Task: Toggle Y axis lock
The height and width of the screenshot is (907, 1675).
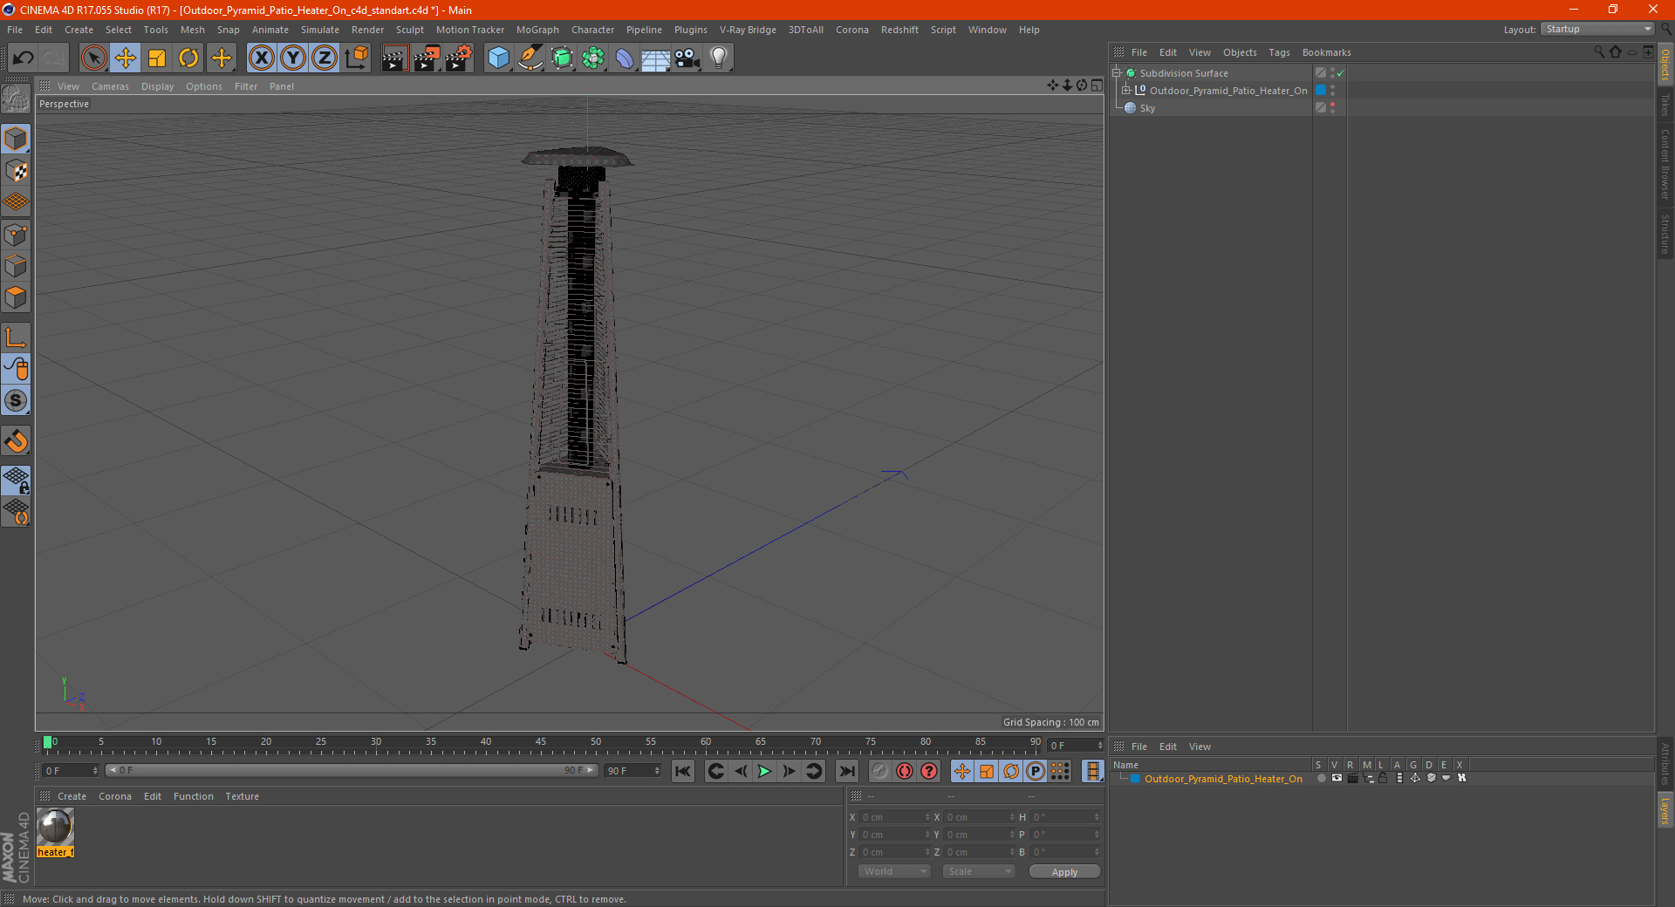Action: pyautogui.click(x=293, y=58)
